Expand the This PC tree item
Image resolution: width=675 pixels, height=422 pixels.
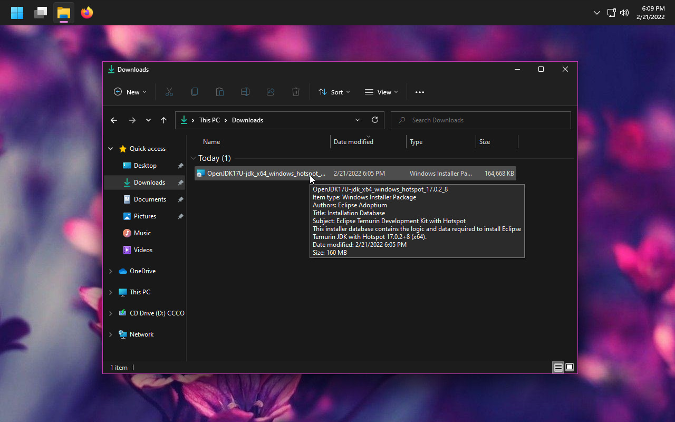(x=111, y=292)
